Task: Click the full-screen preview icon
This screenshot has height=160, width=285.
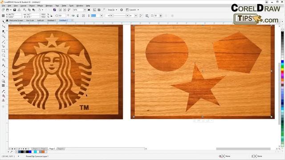Action: click(89, 10)
